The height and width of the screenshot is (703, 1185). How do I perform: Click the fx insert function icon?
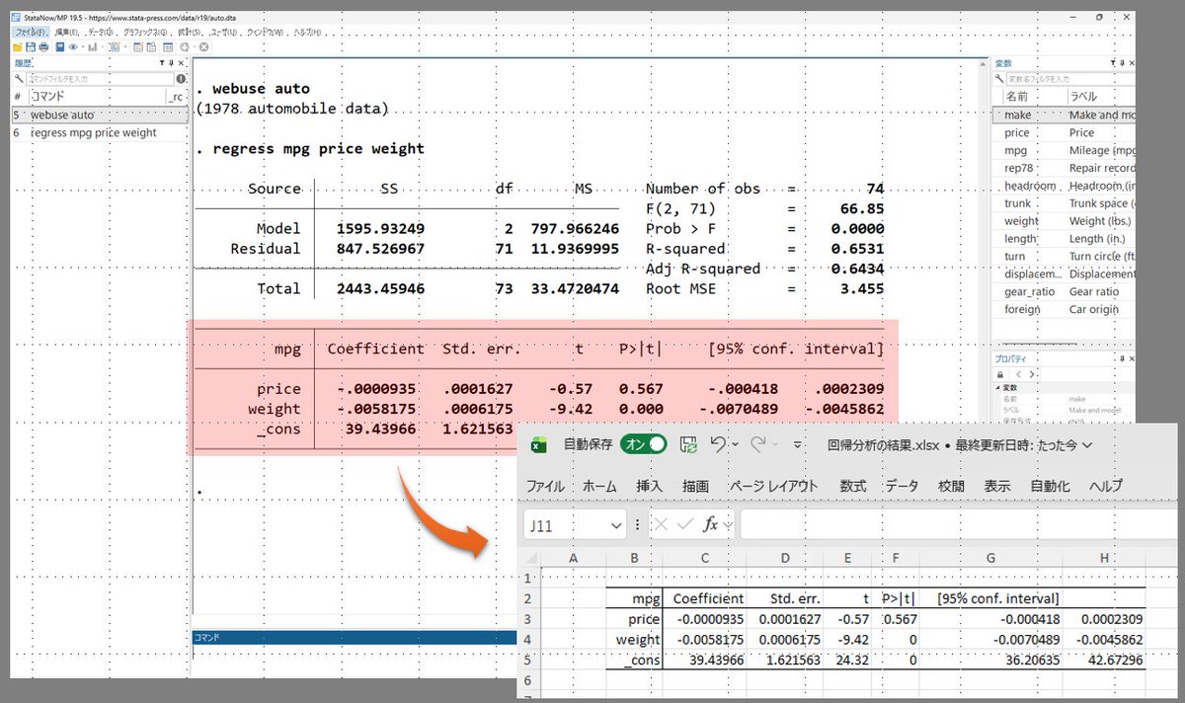[710, 525]
